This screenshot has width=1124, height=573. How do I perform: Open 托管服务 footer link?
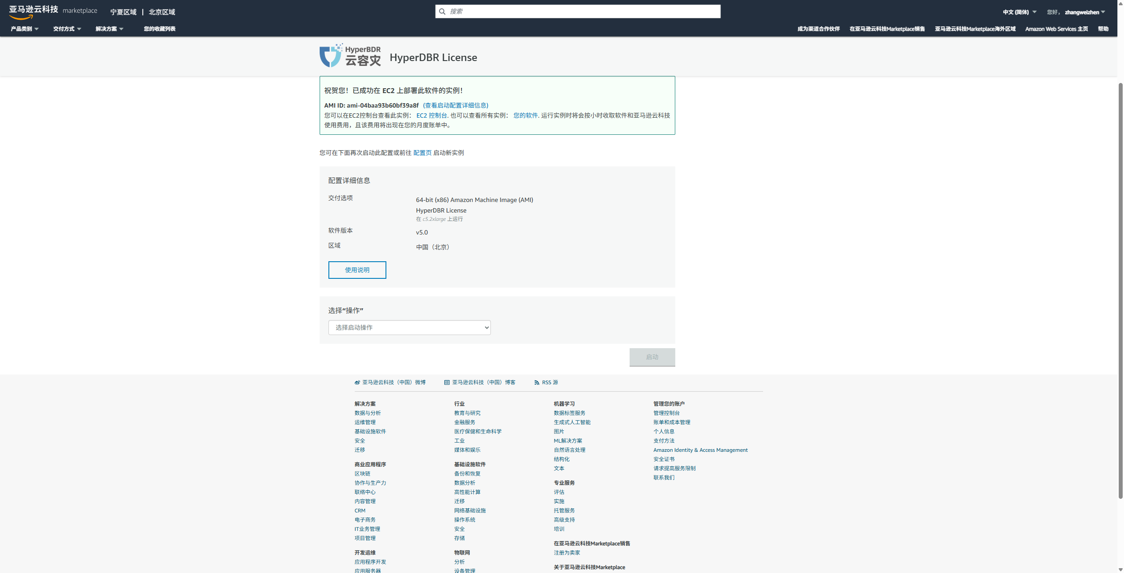point(564,511)
